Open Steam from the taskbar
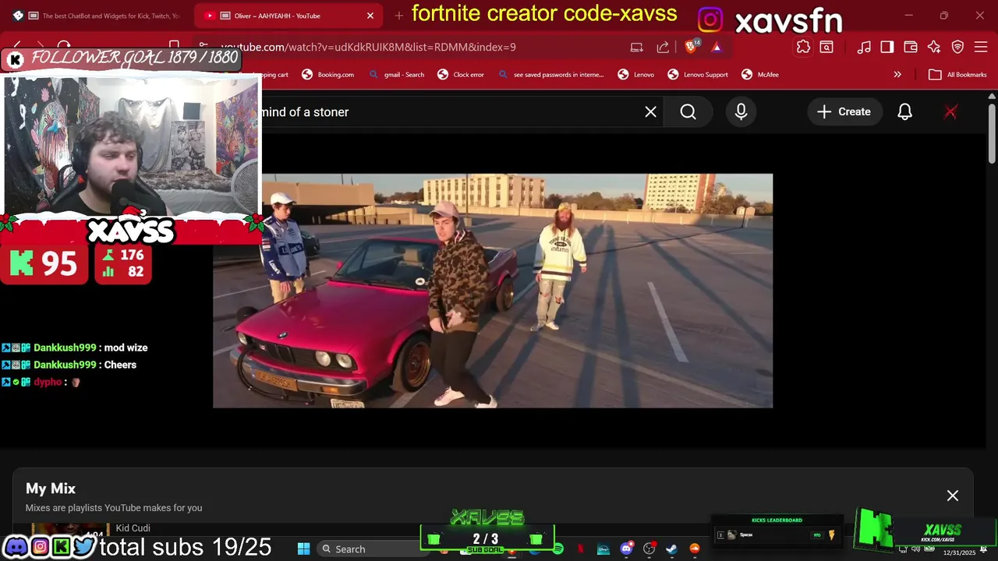 [672, 549]
